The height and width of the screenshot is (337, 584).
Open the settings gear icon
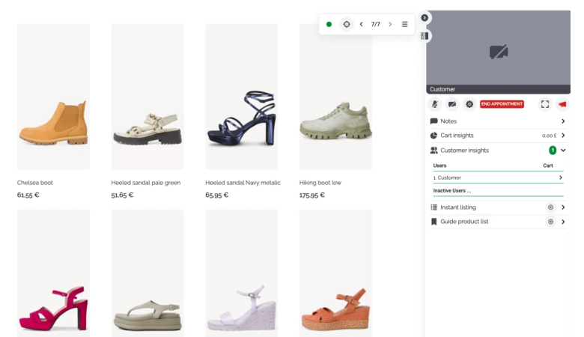coord(469,104)
